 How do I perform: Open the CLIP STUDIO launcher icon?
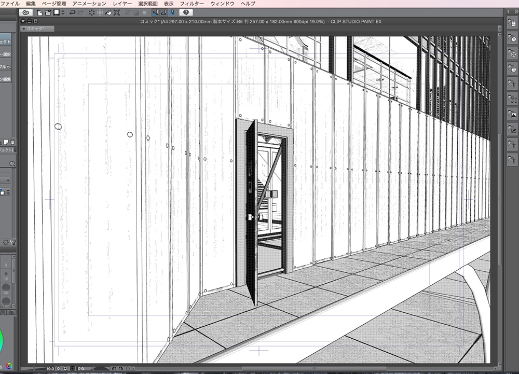pyautogui.click(x=26, y=12)
